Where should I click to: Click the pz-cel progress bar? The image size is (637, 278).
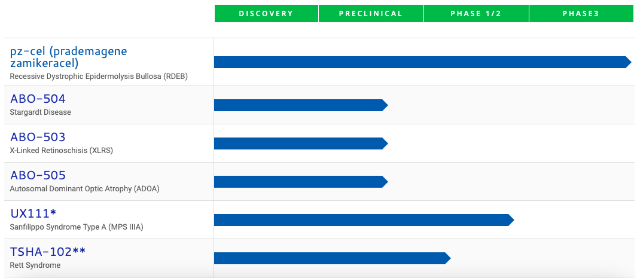coord(422,62)
